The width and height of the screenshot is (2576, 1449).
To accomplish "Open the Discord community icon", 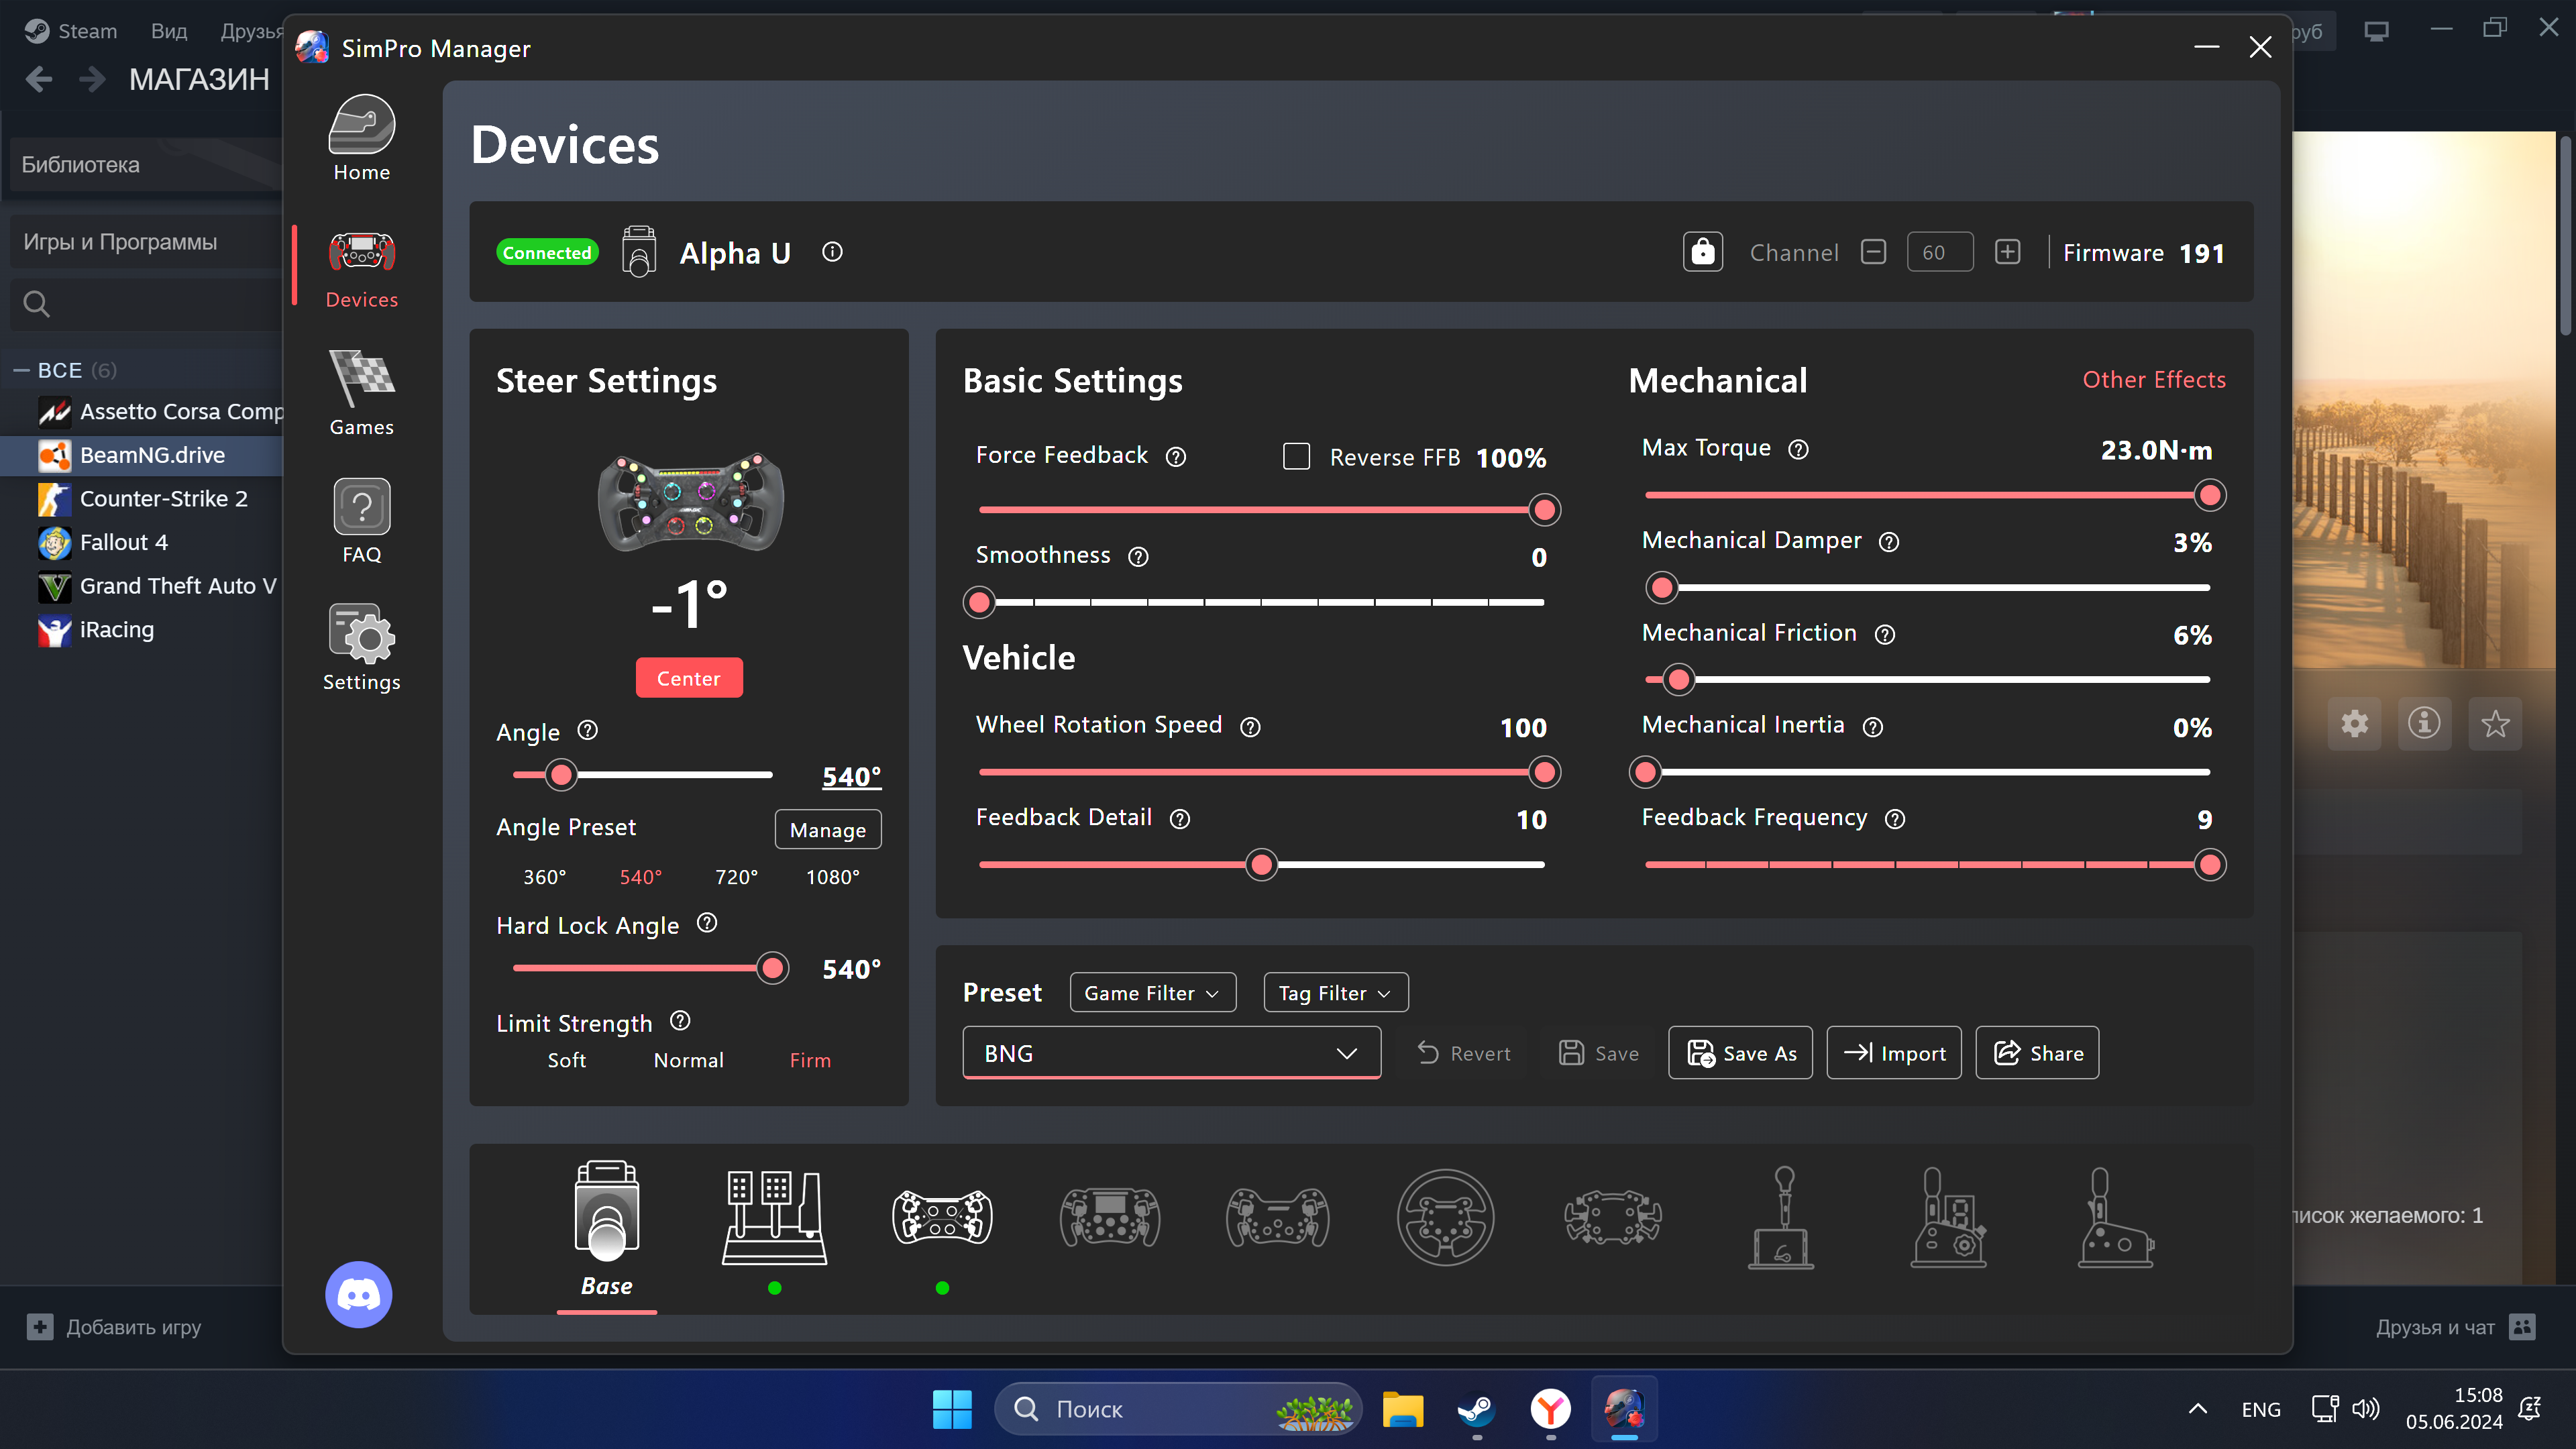I will 358,1294.
